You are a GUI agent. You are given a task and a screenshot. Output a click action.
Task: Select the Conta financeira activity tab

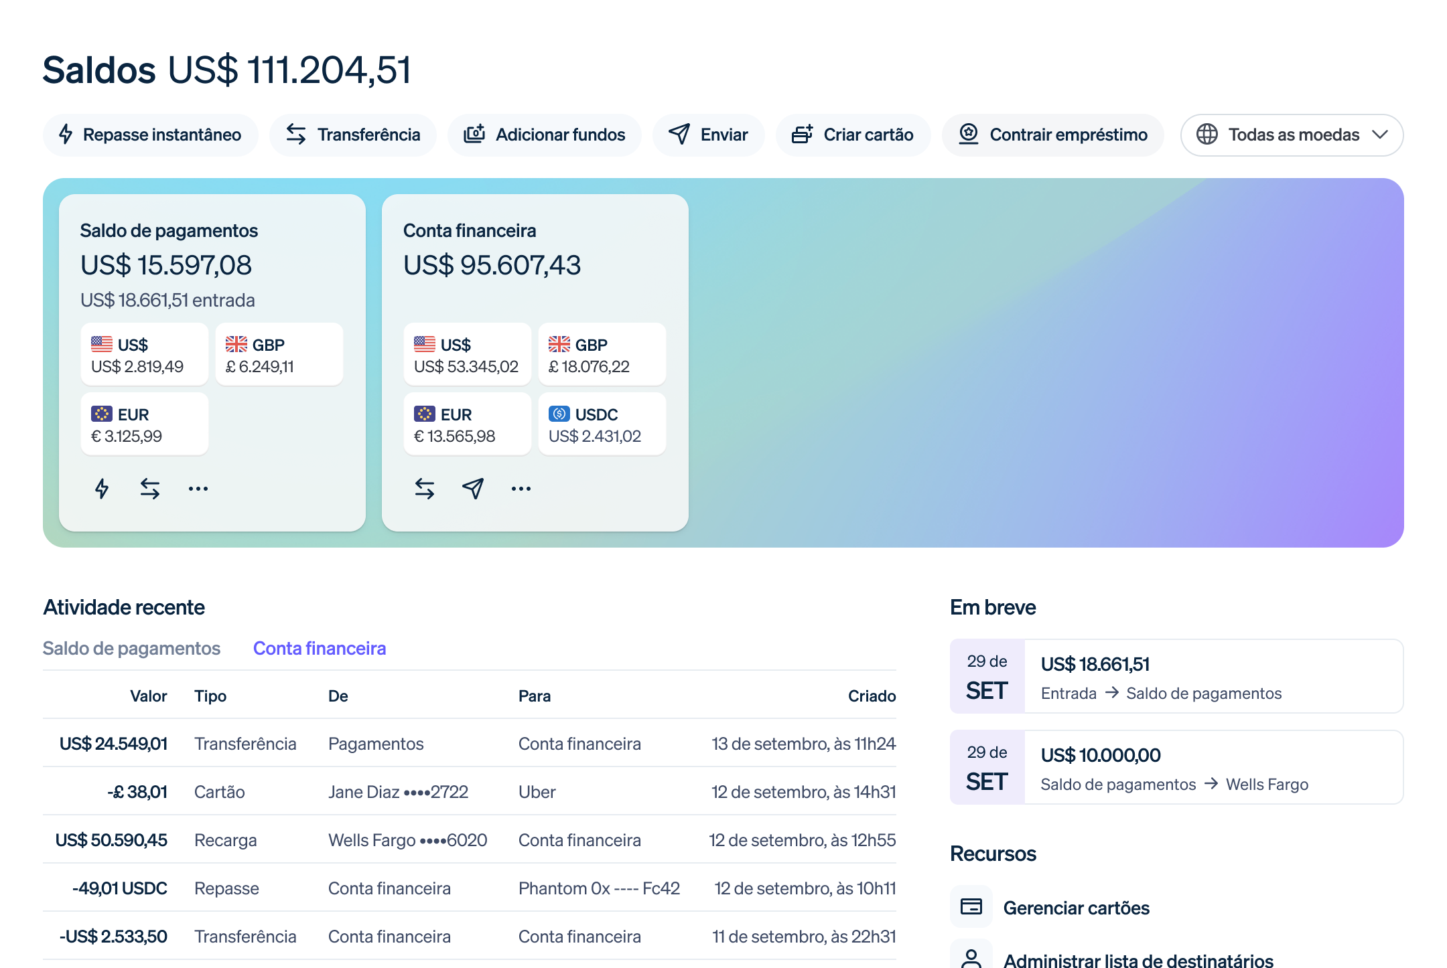(x=320, y=647)
